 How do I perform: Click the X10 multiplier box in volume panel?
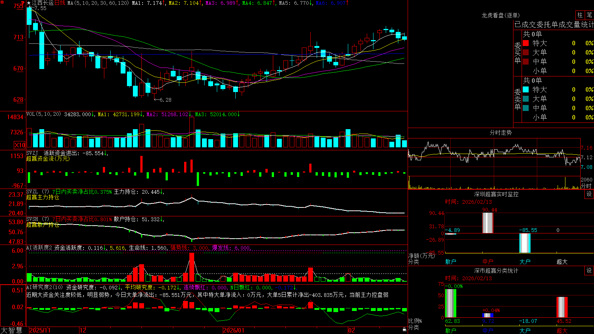click(x=20, y=145)
